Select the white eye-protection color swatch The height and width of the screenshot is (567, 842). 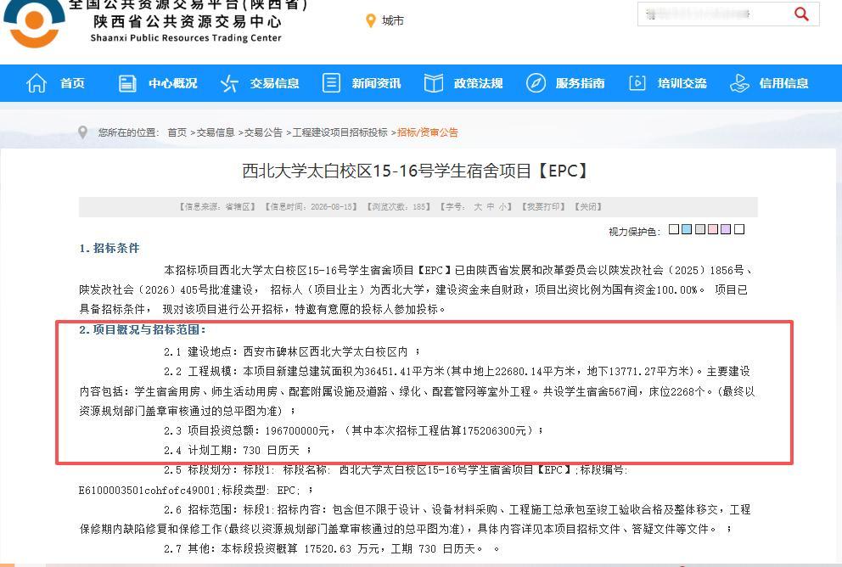point(739,229)
